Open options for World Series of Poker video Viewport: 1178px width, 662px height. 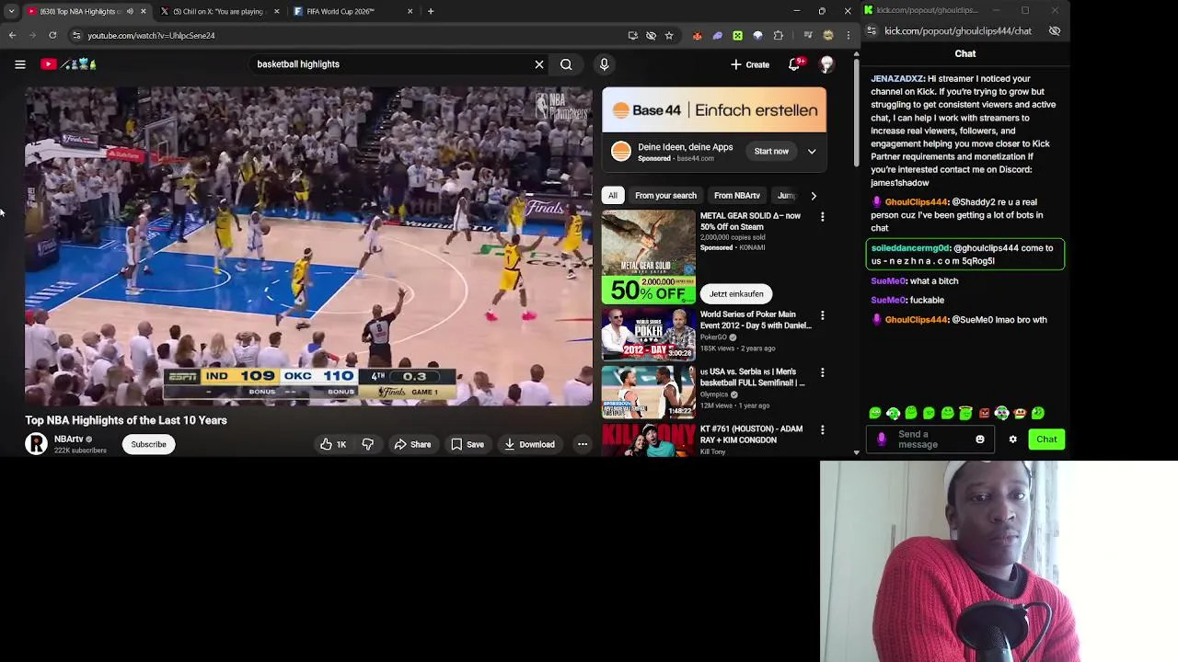click(822, 315)
